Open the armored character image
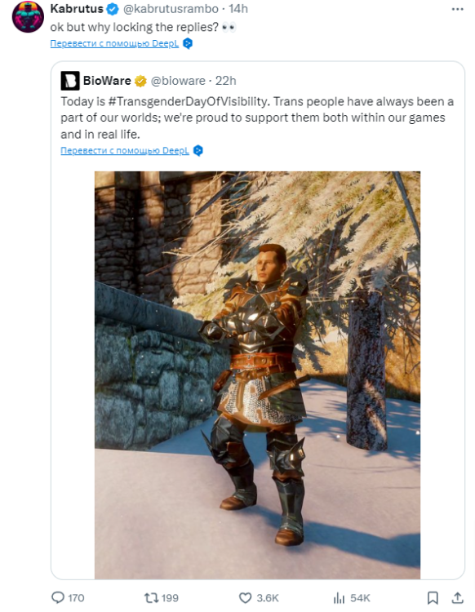475x612 pixels. [x=258, y=375]
